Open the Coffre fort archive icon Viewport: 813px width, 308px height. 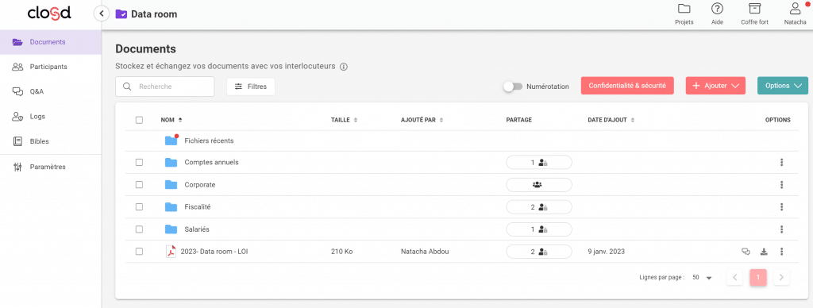[754, 10]
